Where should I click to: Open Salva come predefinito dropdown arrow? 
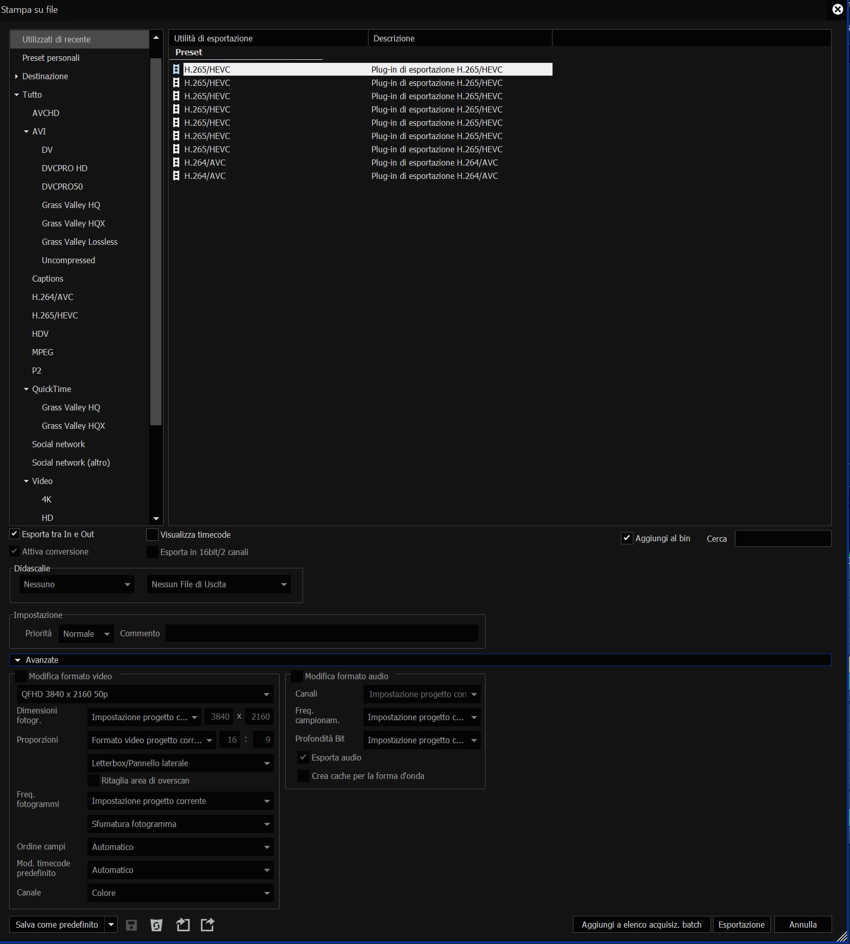click(111, 925)
